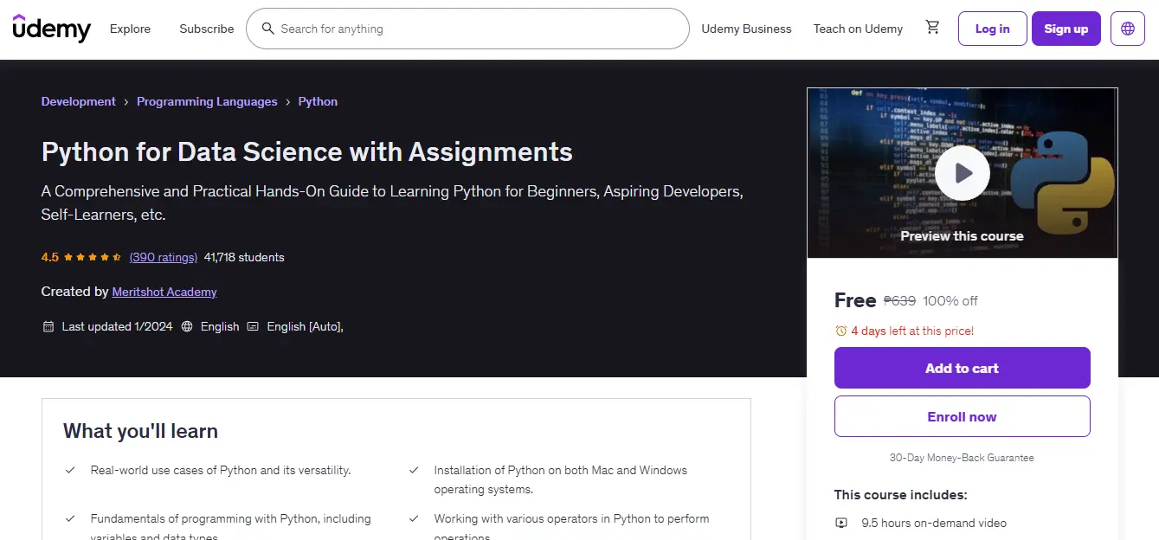Open Meritshot Academy instructor link
This screenshot has height=540, width=1159.
click(x=164, y=292)
